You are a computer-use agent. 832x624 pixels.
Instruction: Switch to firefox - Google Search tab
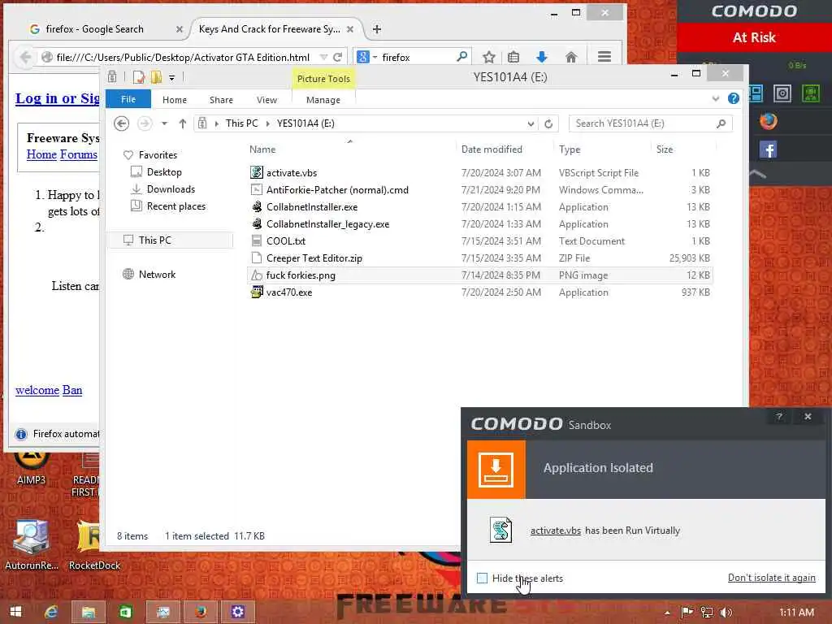94,29
